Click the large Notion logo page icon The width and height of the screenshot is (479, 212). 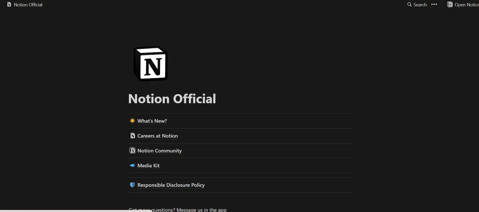pyautogui.click(x=151, y=64)
